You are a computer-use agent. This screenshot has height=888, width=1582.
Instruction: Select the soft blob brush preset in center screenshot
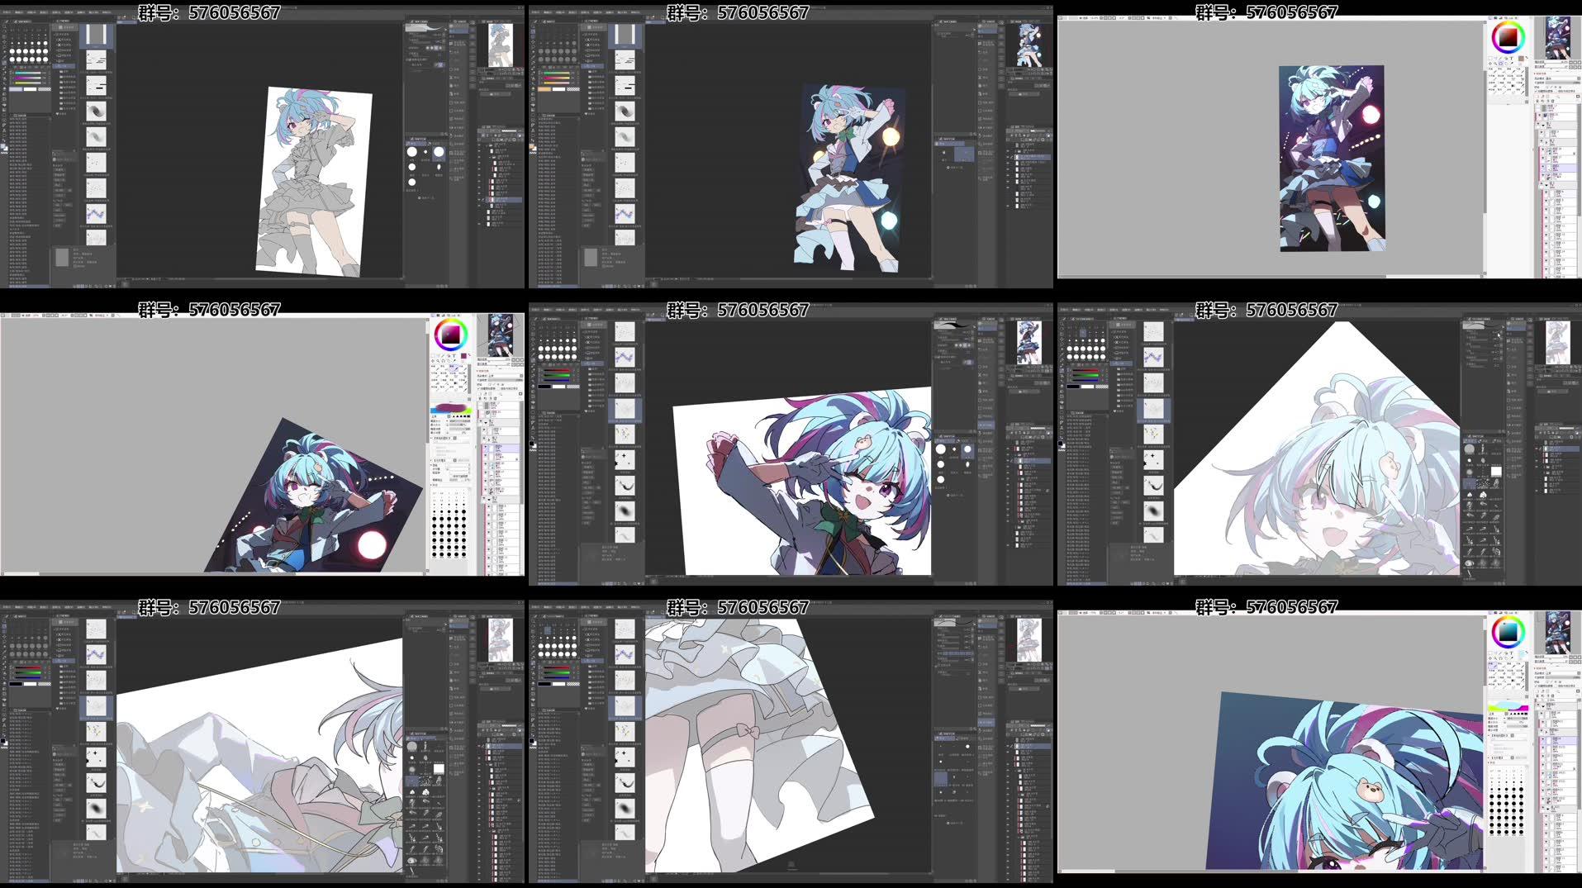(x=625, y=510)
